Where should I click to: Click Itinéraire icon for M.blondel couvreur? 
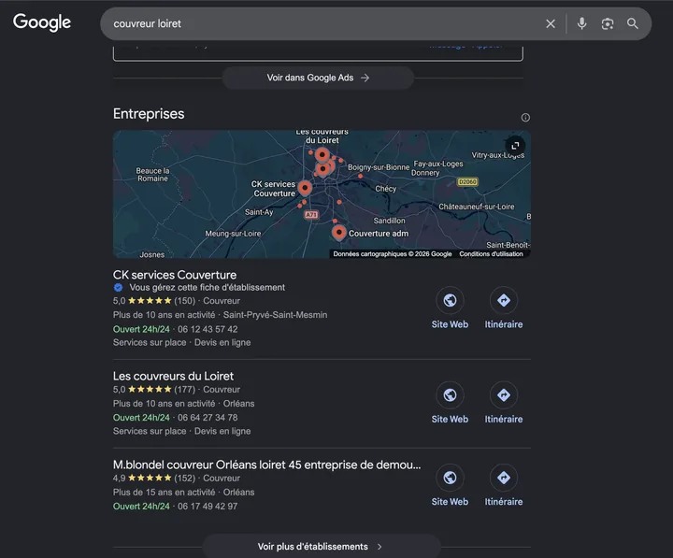click(x=504, y=478)
